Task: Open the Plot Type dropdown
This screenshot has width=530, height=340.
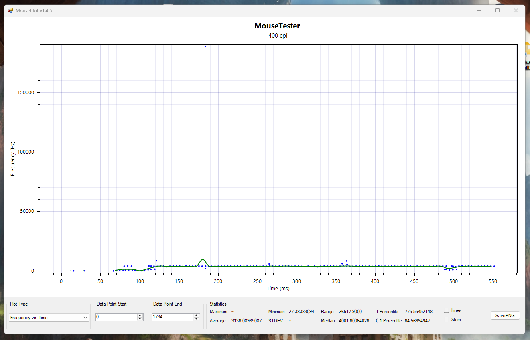Action: pyautogui.click(x=49, y=317)
